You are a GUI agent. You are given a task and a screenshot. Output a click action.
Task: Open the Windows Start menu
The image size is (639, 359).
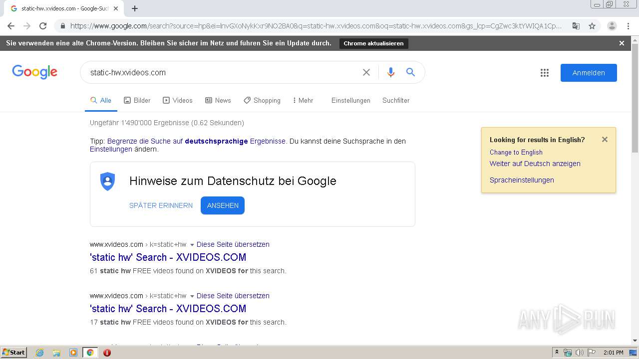pyautogui.click(x=14, y=352)
